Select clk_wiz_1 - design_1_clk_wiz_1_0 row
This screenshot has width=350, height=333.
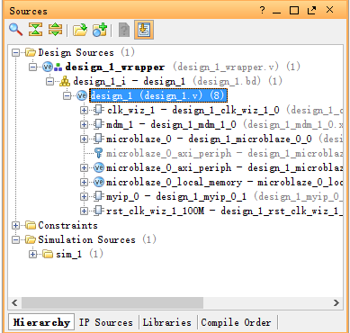point(225,110)
